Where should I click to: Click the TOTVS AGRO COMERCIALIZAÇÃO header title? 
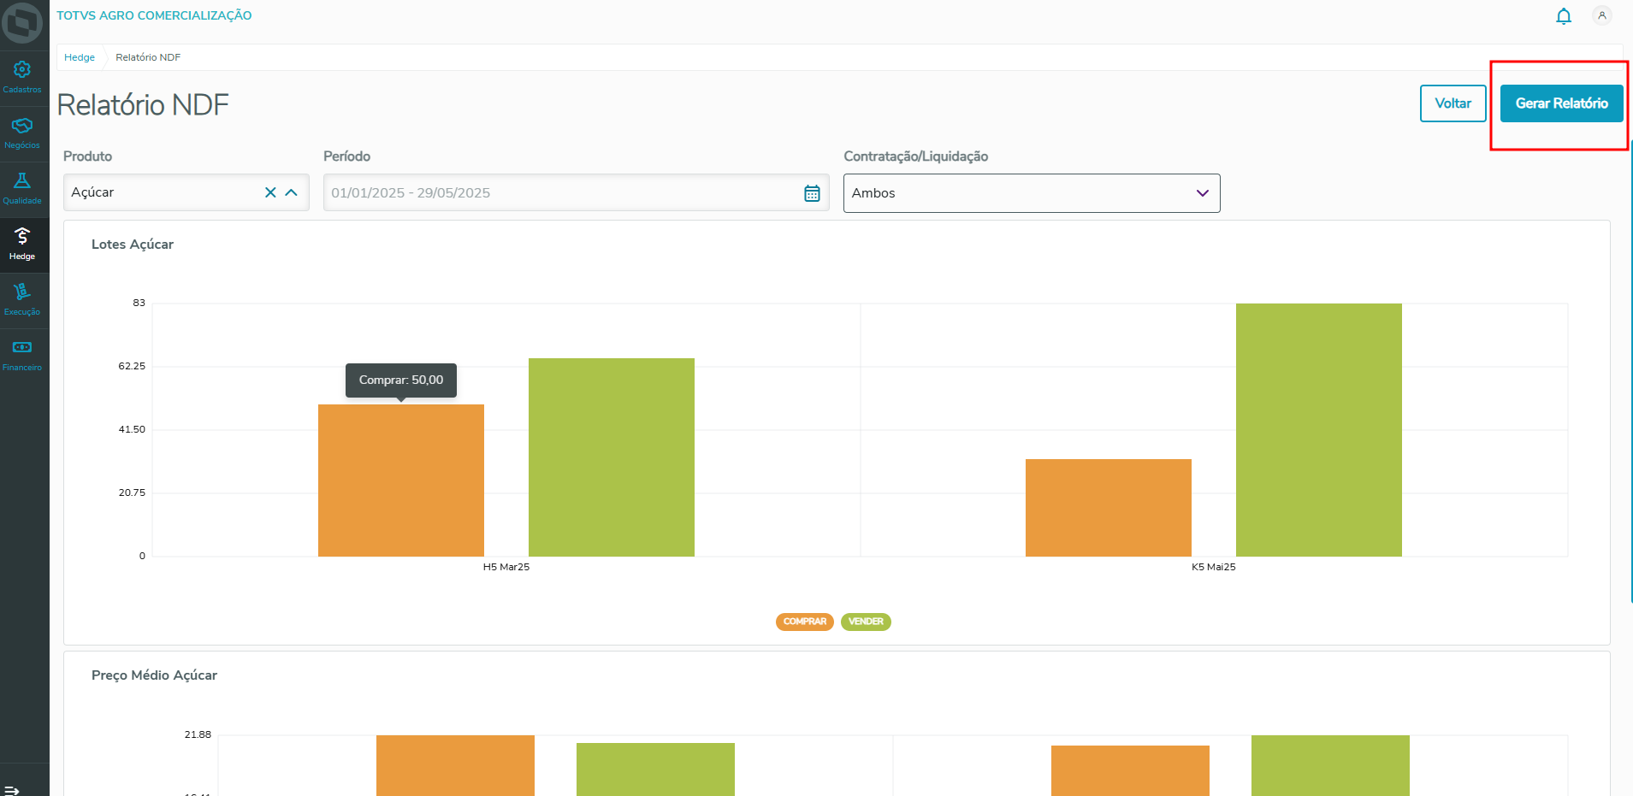(154, 15)
